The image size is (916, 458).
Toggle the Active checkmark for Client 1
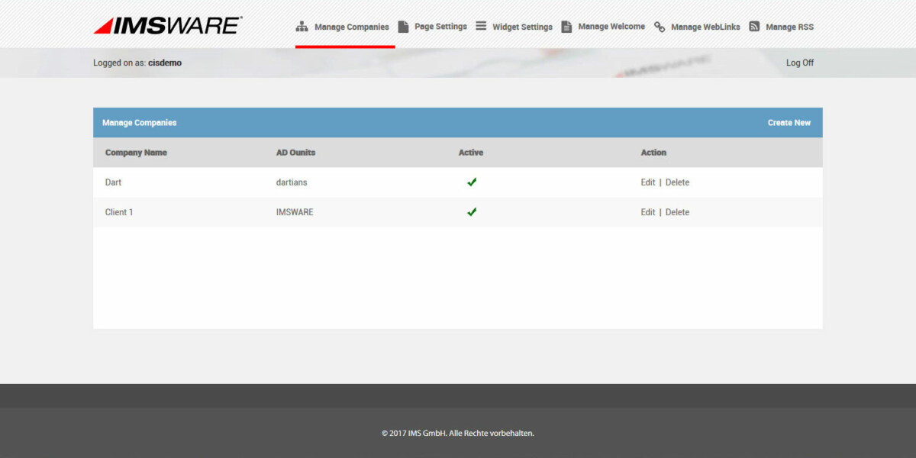point(472,211)
